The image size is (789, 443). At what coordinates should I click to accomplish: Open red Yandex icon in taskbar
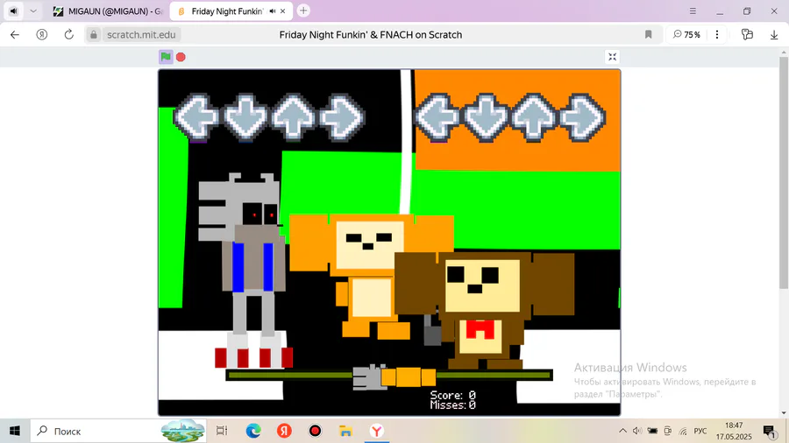(x=284, y=431)
